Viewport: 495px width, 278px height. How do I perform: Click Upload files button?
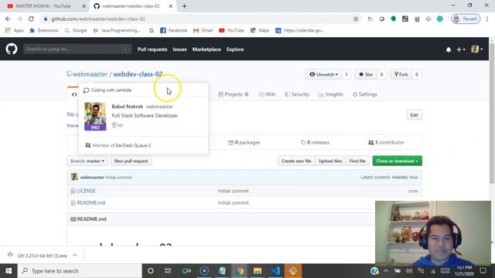click(330, 161)
